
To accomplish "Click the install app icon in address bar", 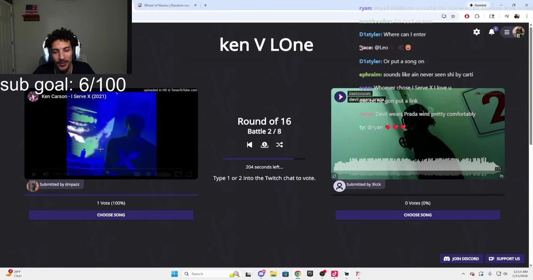I will click(x=444, y=16).
